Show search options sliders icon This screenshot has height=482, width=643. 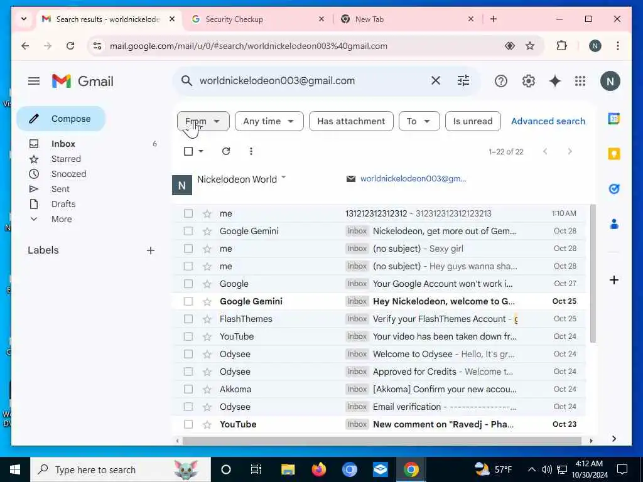click(463, 81)
